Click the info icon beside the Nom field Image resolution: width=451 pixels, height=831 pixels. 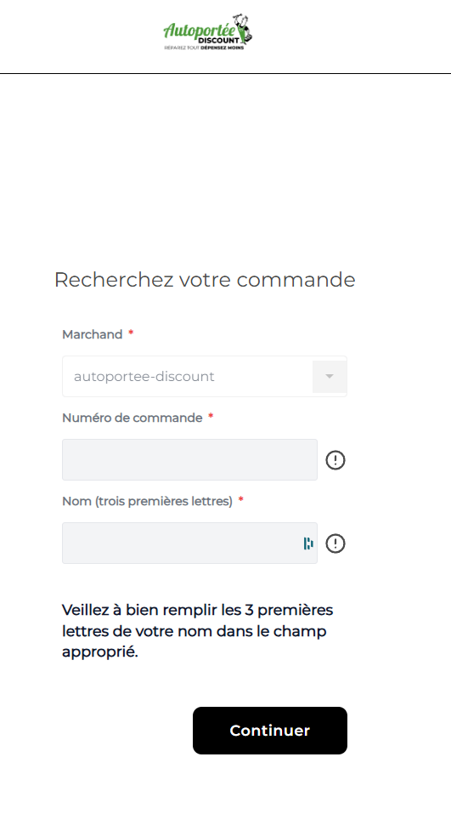point(335,544)
